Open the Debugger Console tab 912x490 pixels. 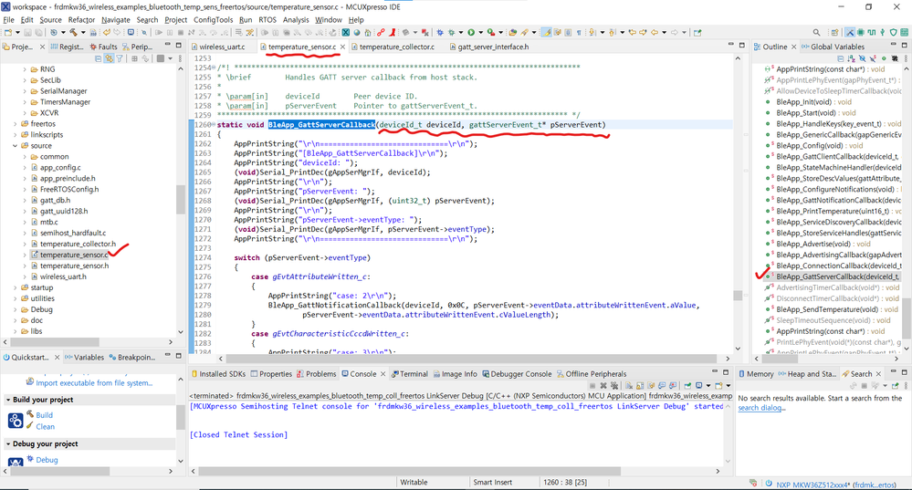517,374
